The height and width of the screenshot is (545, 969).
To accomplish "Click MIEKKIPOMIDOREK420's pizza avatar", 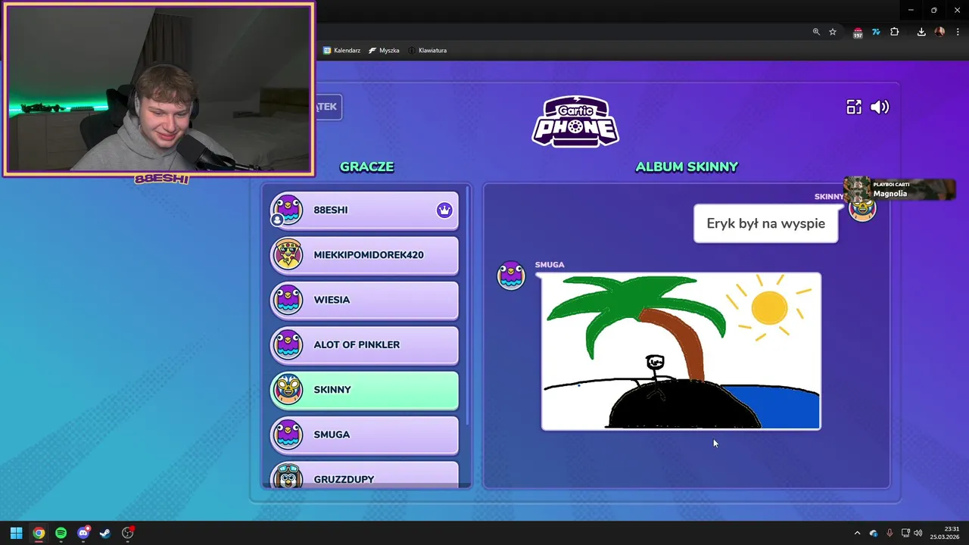I will pos(288,255).
